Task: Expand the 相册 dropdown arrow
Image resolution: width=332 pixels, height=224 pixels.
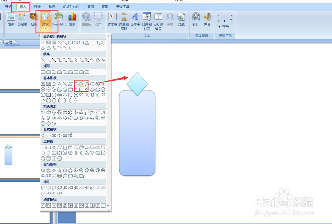Action: [x=34, y=29]
